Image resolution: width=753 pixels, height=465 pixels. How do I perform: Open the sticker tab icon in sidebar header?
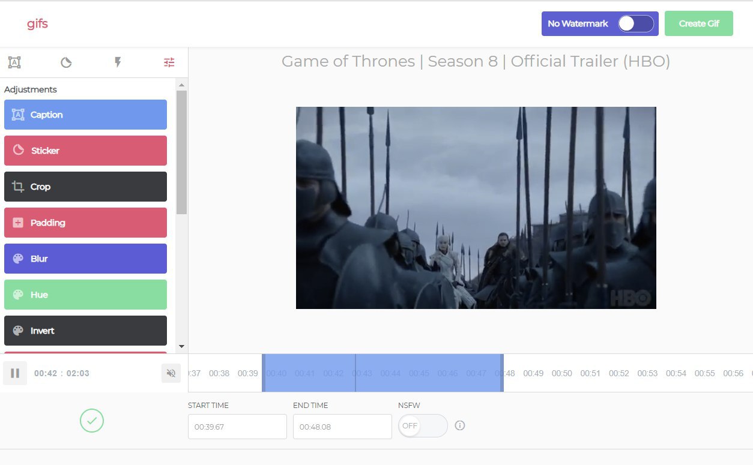coord(66,62)
